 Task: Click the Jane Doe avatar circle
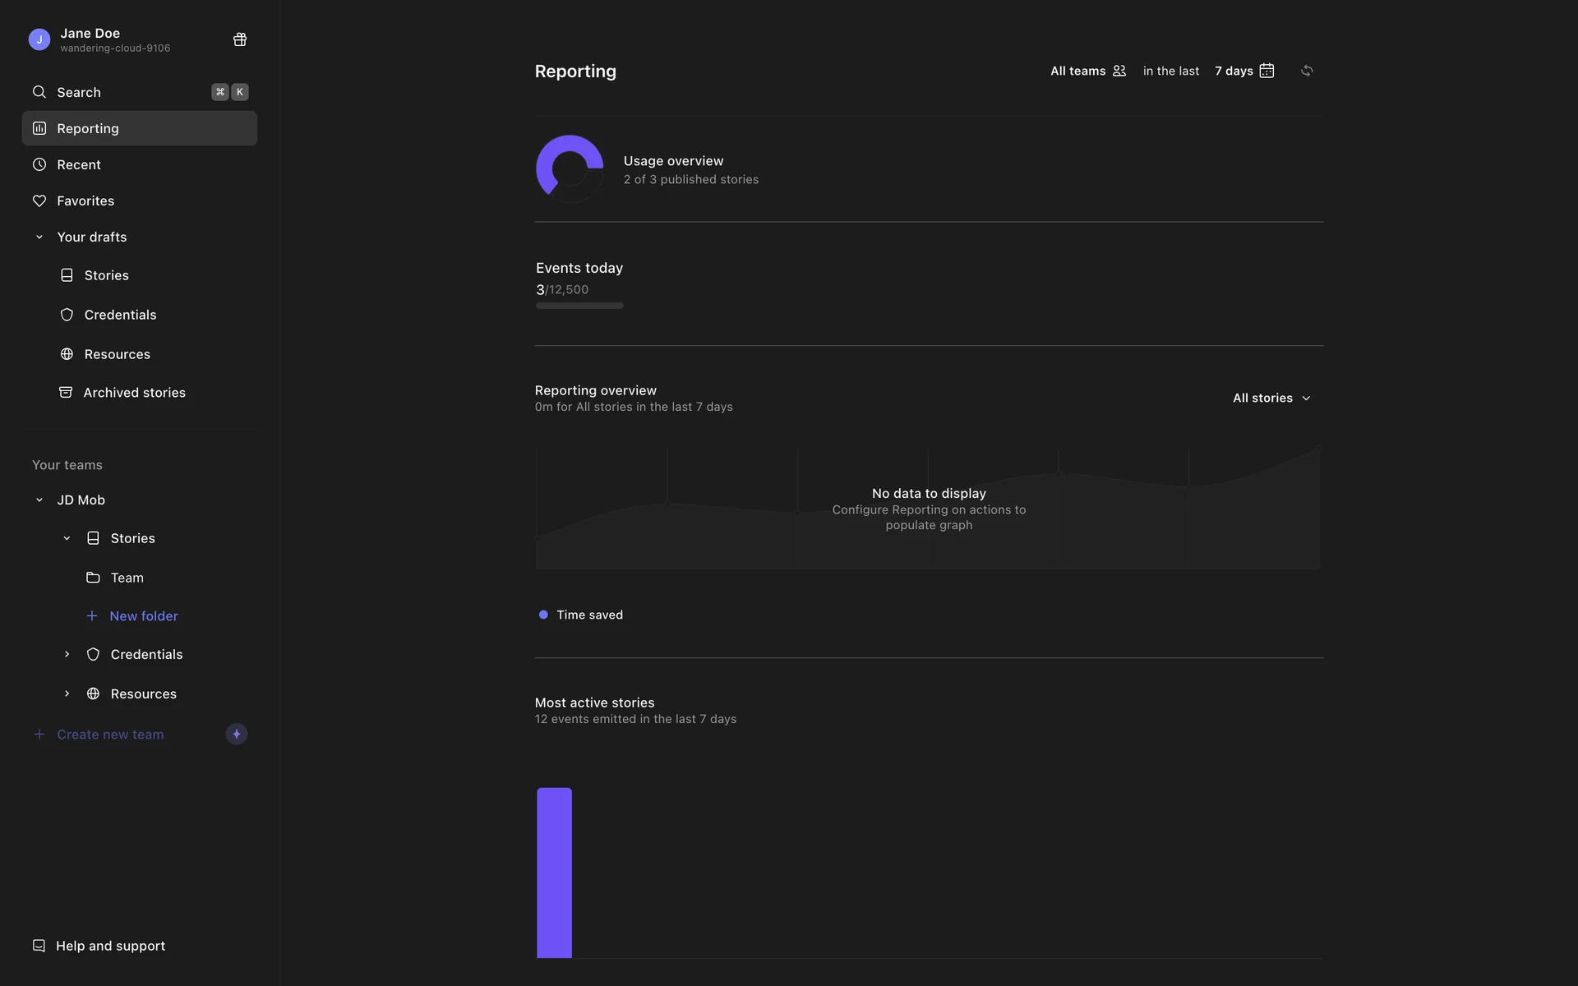[39, 39]
